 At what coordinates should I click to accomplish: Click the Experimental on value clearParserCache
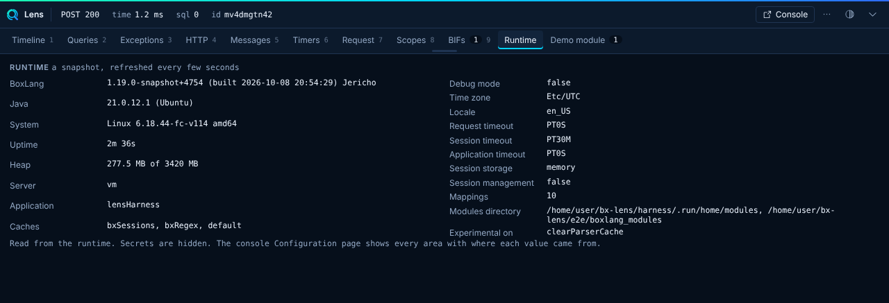(x=585, y=232)
